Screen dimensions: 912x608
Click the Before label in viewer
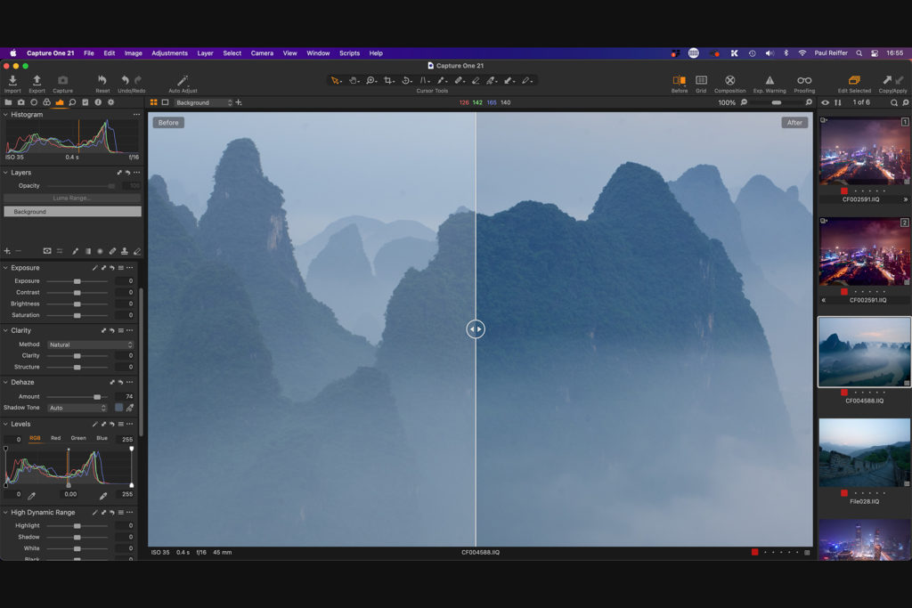coord(168,123)
